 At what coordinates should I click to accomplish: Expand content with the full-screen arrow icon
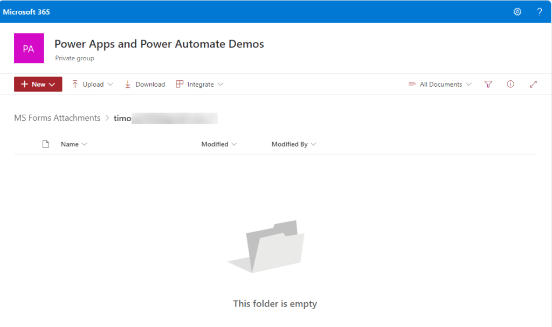[x=533, y=84]
